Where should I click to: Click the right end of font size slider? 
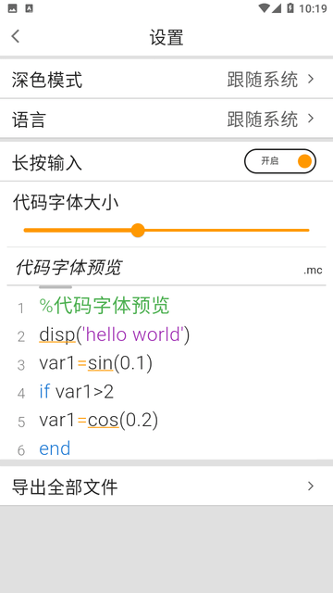tap(307, 230)
